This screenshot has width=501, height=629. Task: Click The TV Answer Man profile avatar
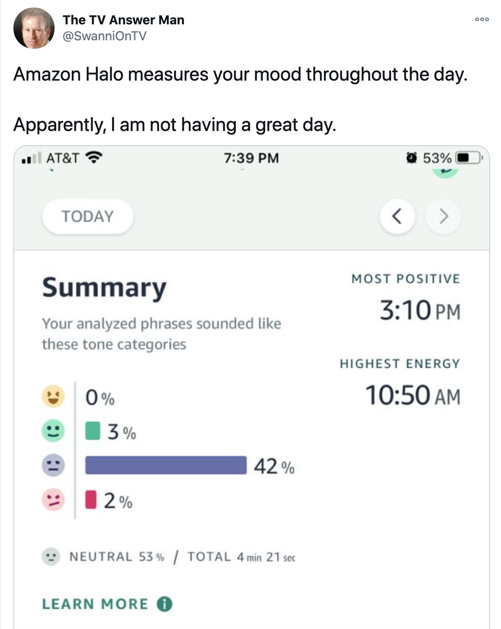point(34,28)
